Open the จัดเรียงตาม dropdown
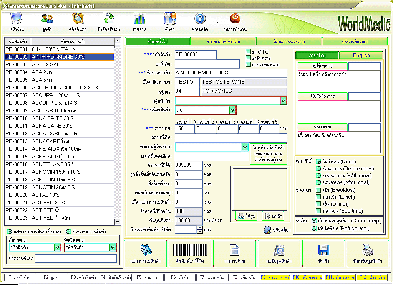The image size is (393, 285). coord(113,247)
